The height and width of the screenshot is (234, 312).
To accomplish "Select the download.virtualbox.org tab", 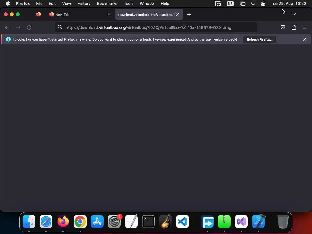I will pyautogui.click(x=149, y=15).
